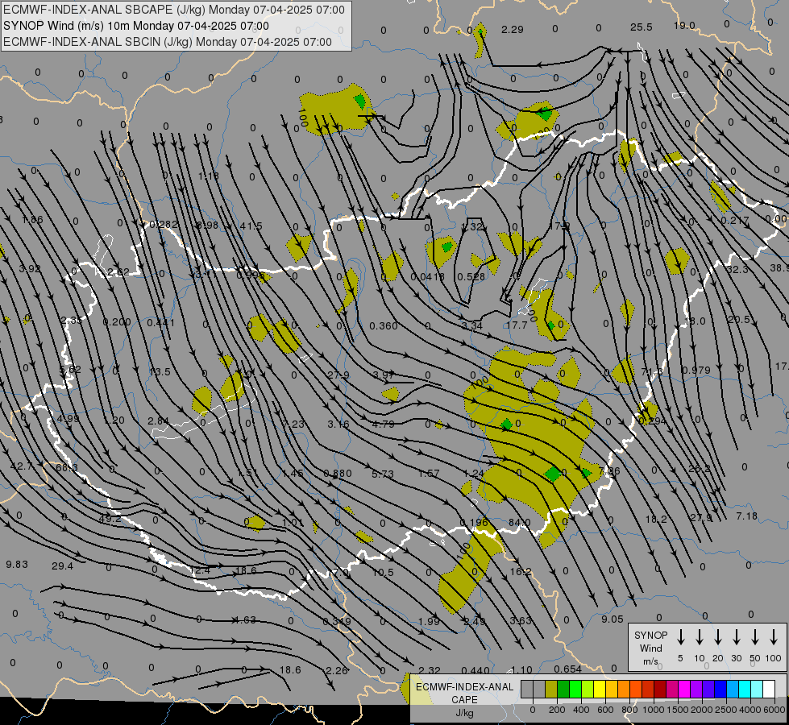789x725 pixels.
Task: Click the 13.5 value on map
Action: pyautogui.click(x=160, y=372)
